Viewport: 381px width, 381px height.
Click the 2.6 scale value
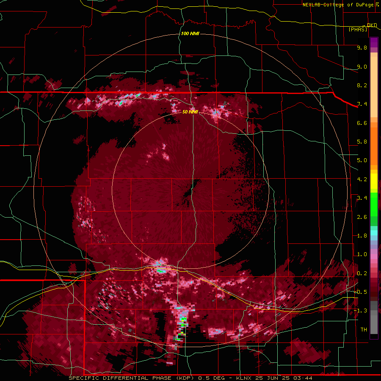click(x=362, y=217)
